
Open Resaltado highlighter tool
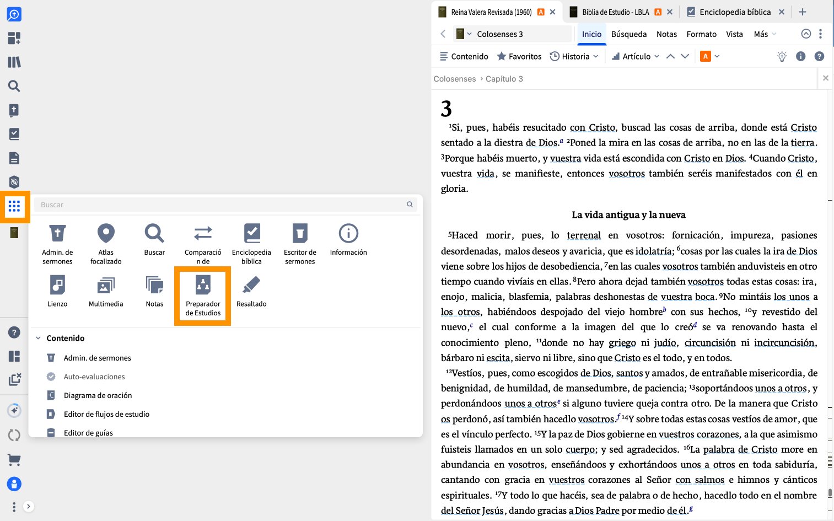(x=251, y=291)
